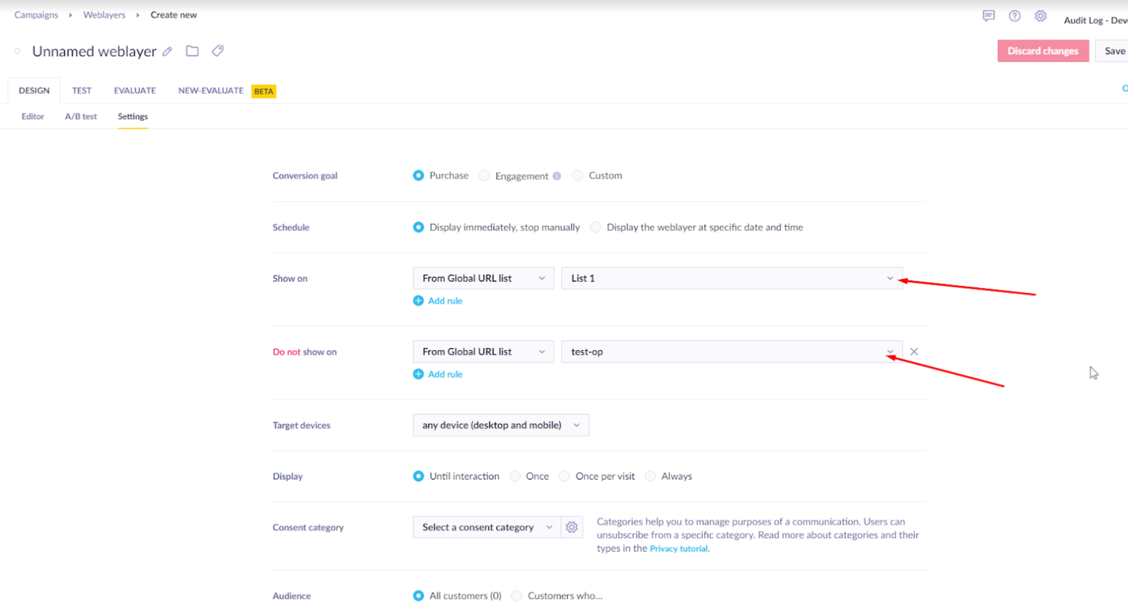The image size is (1128, 612).
Task: Click the pencil icon to rename weblayer
Action: 167,52
